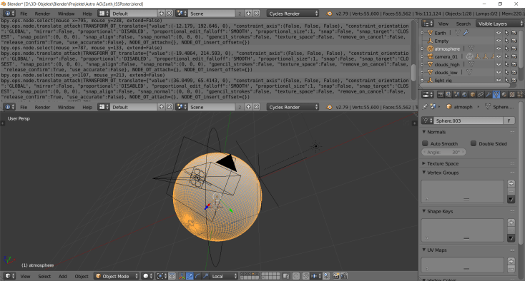The width and height of the screenshot is (525, 281).
Task: Click the proportional editing circle icon
Action: (296, 276)
